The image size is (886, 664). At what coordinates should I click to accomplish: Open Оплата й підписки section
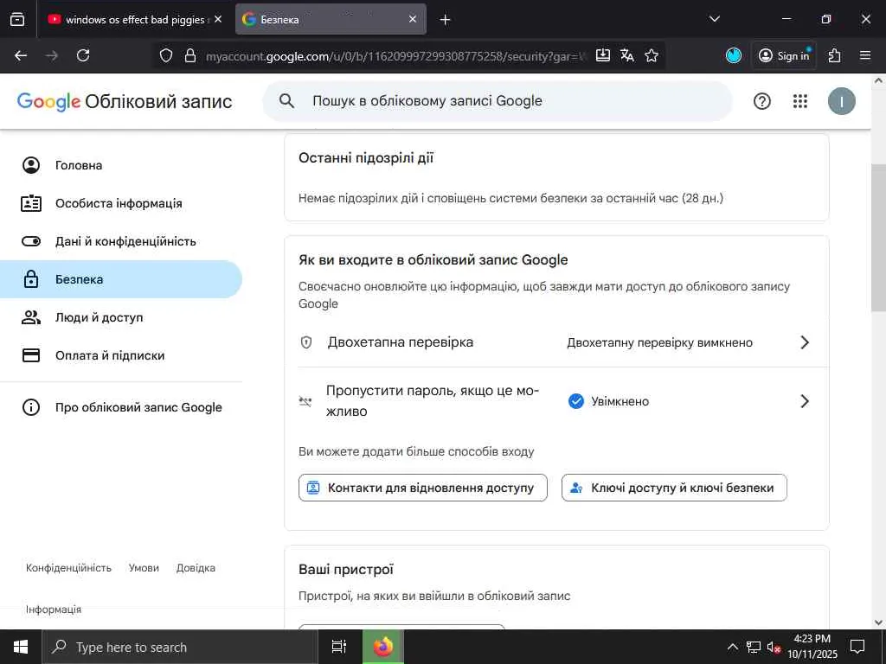click(121, 355)
